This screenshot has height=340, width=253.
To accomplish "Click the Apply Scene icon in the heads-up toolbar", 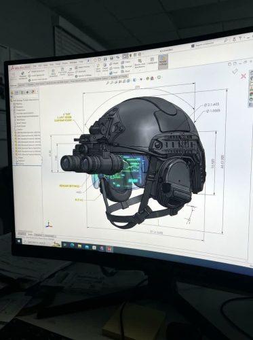I will [x=151, y=78].
